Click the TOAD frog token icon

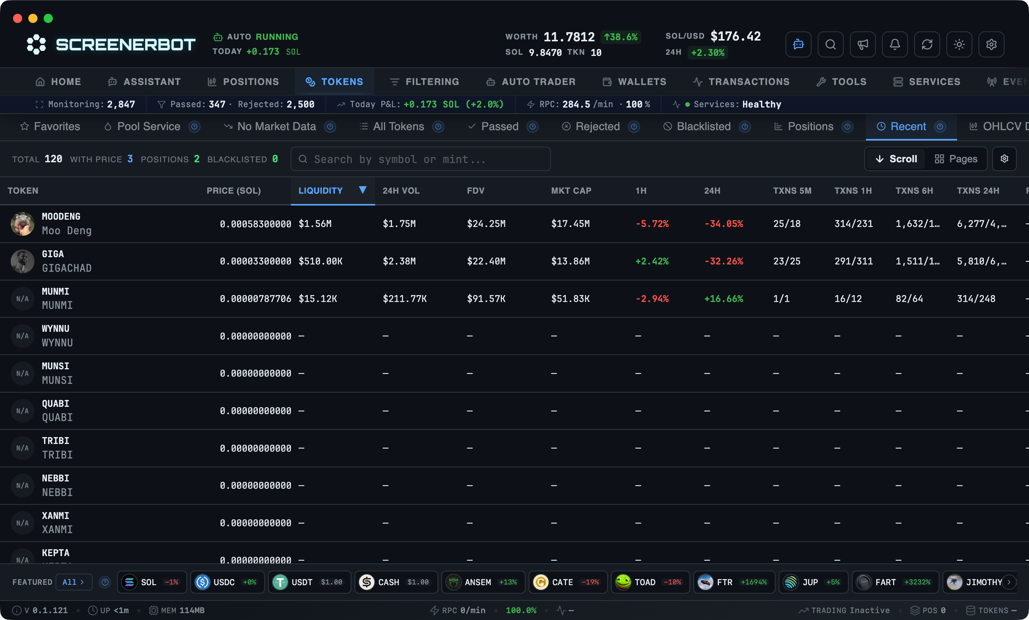(x=623, y=582)
